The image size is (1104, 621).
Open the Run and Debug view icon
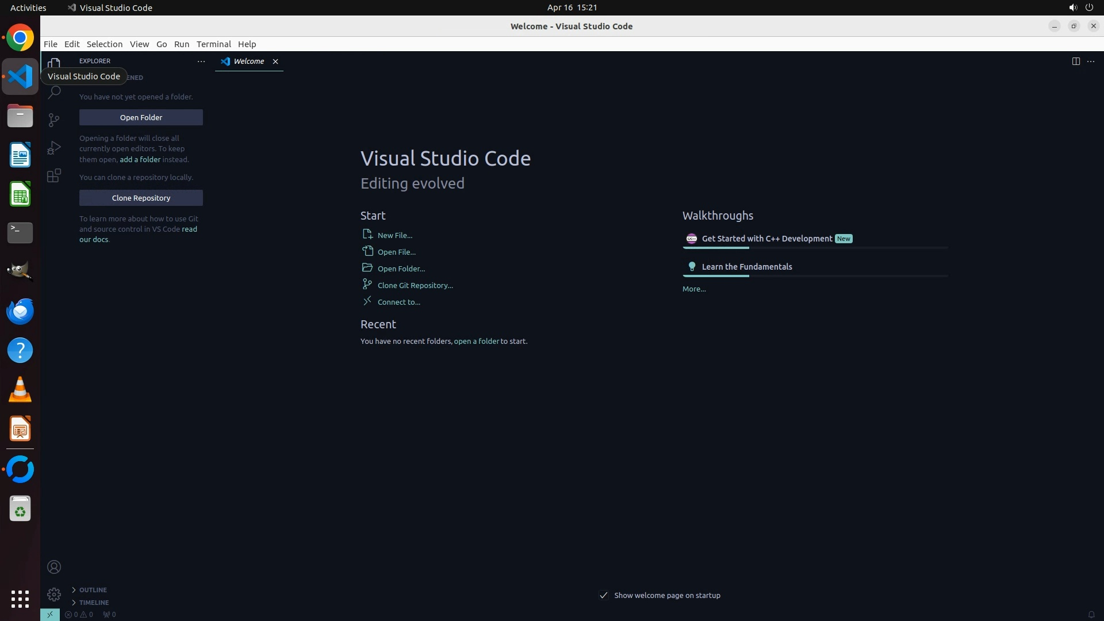pyautogui.click(x=54, y=148)
